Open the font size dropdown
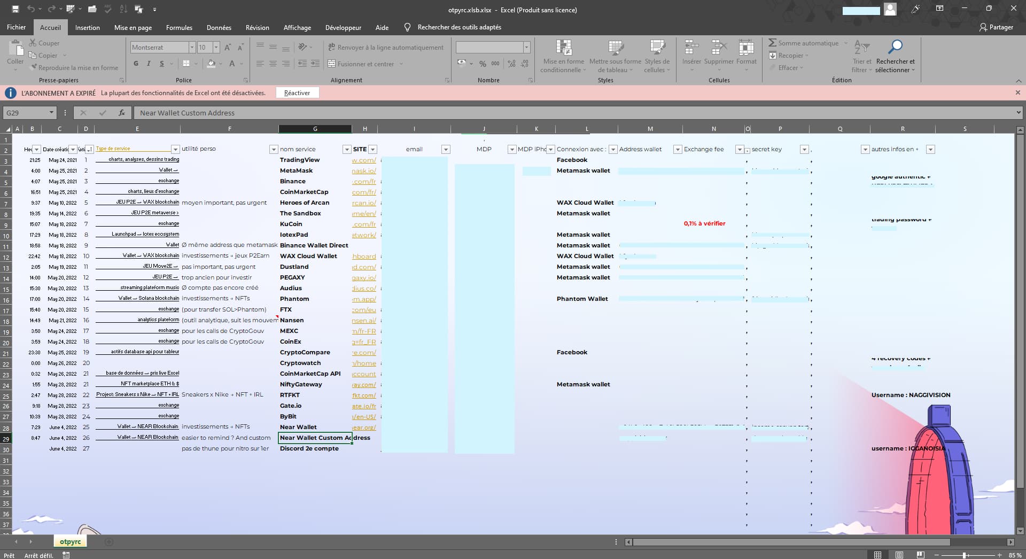 [x=216, y=47]
